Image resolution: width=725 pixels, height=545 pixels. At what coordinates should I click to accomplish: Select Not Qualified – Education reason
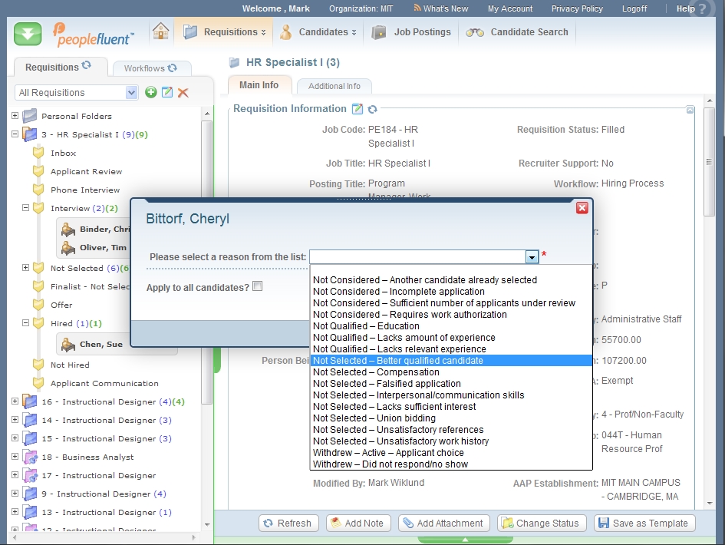click(x=366, y=326)
